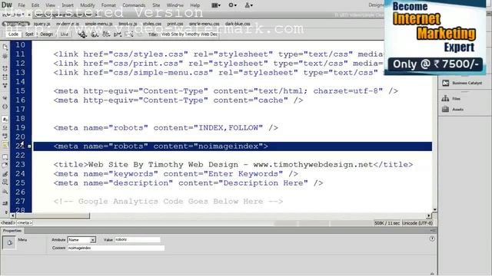The height and width of the screenshot is (276, 492).
Task: Open the workspace layout dropdown icon
Action: [x=216, y=5]
